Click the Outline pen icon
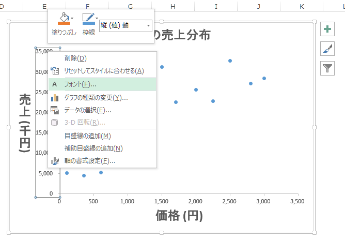Image resolution: width=345 pixels, height=239 pixels. 89,19
